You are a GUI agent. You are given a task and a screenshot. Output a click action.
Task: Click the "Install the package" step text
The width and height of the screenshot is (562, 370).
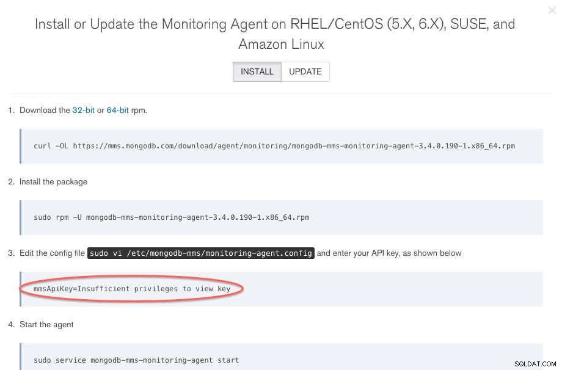pos(53,181)
